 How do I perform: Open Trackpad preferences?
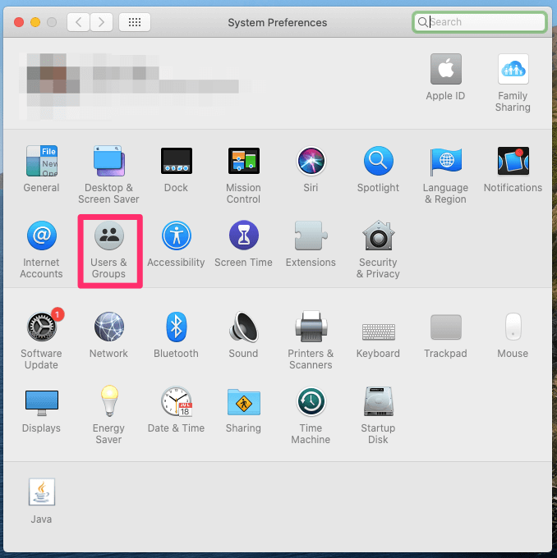(446, 327)
